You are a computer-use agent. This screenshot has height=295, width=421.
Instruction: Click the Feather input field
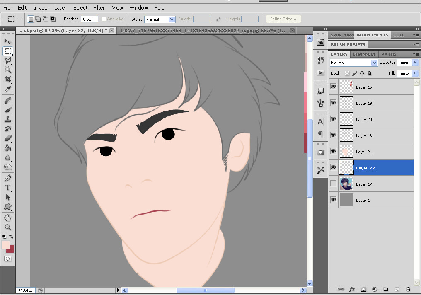click(90, 19)
